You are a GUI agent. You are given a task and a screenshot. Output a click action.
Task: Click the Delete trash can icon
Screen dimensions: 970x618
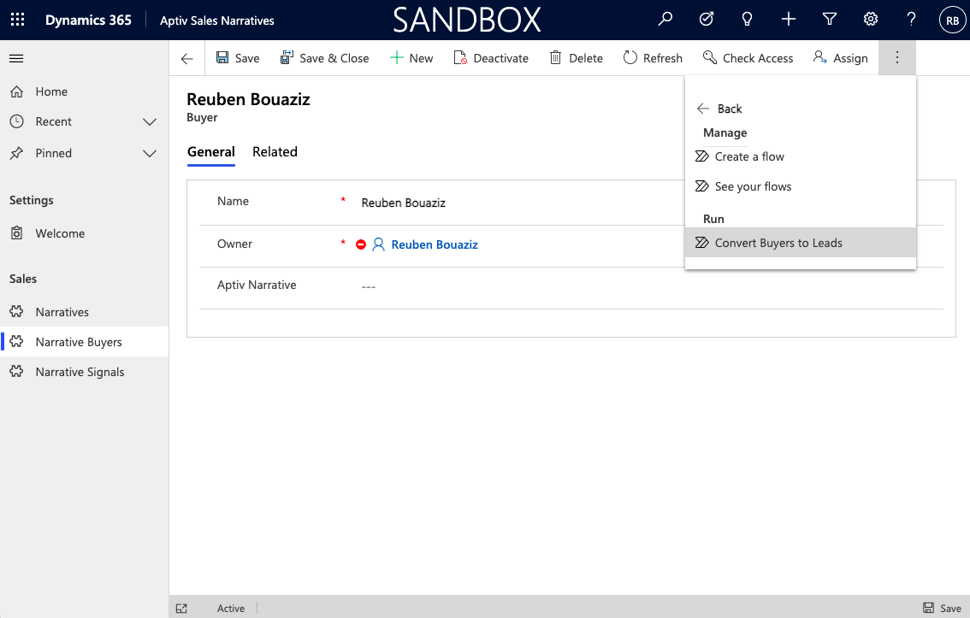(555, 57)
